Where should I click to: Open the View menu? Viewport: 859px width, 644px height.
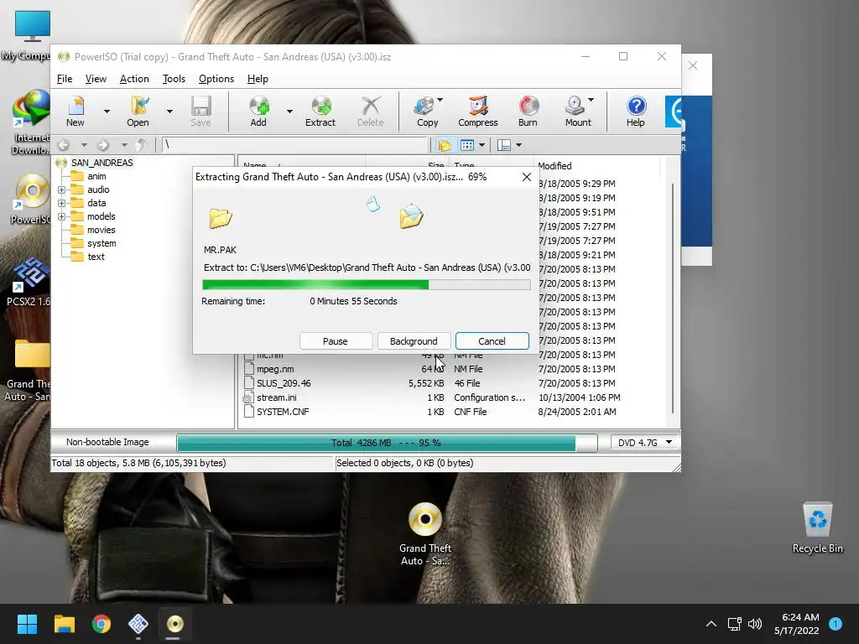(x=96, y=79)
